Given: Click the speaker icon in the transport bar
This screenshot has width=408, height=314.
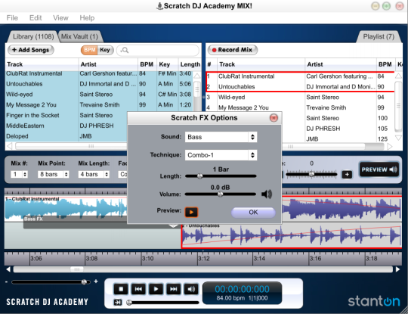Looking at the screenshot, I should click(191, 289).
